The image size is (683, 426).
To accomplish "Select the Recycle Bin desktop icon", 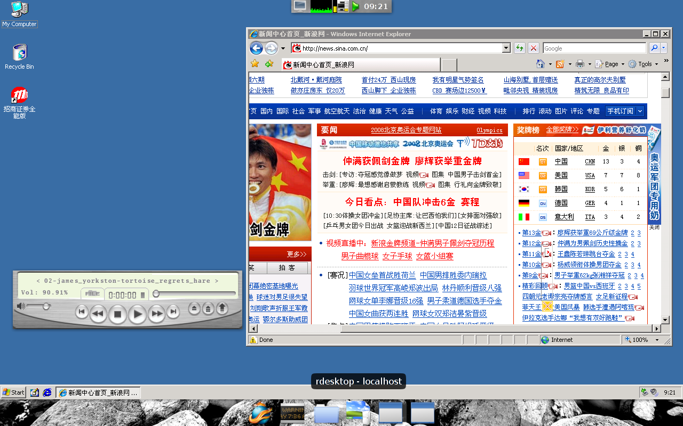I will click(x=19, y=57).
